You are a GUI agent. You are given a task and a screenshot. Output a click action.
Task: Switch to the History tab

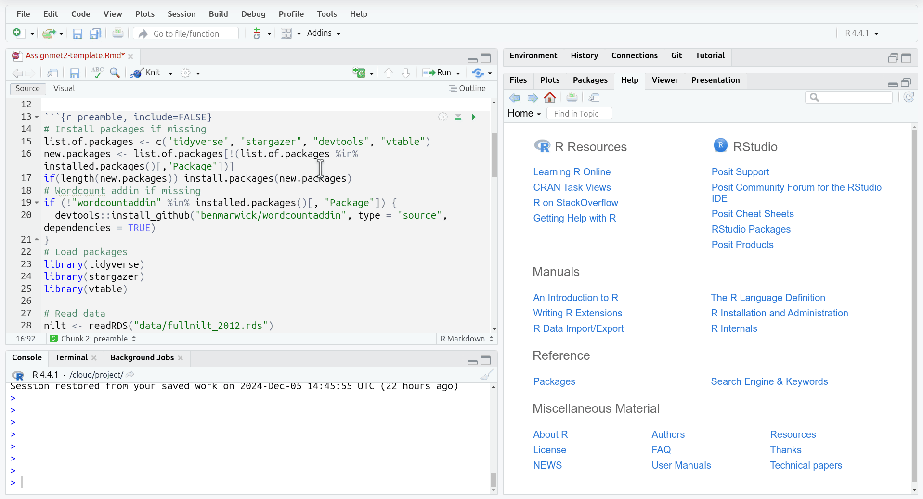584,56
